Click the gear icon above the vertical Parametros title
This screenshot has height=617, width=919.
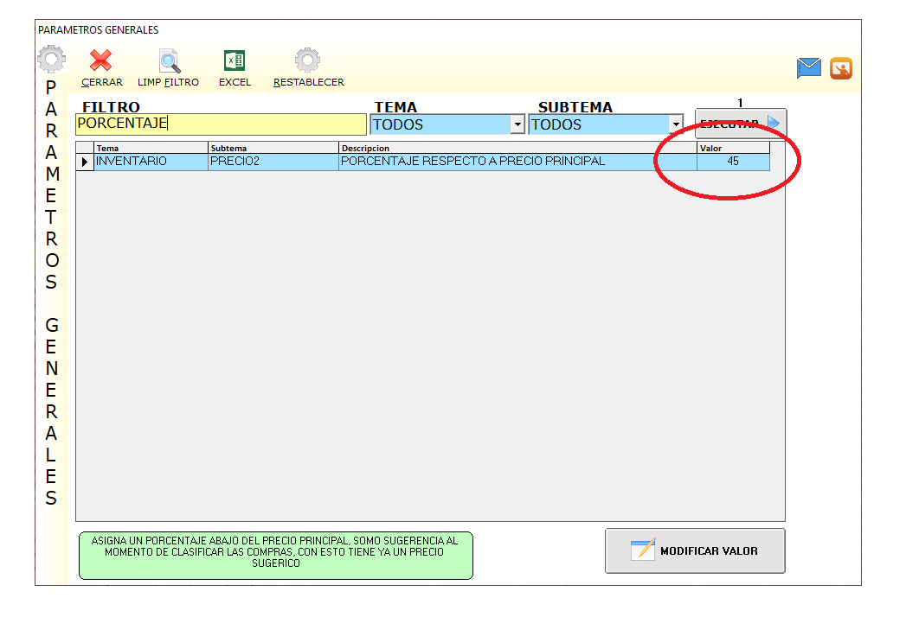point(52,60)
